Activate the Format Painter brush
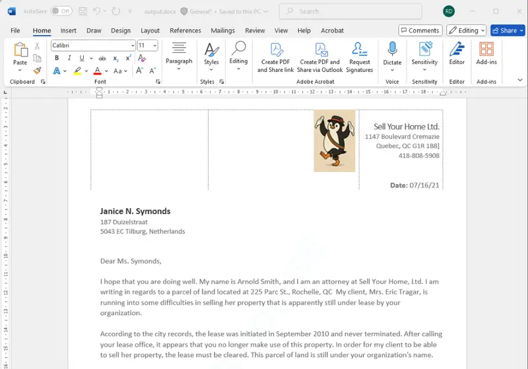Viewport: 528px width, 369px height. pos(37,71)
